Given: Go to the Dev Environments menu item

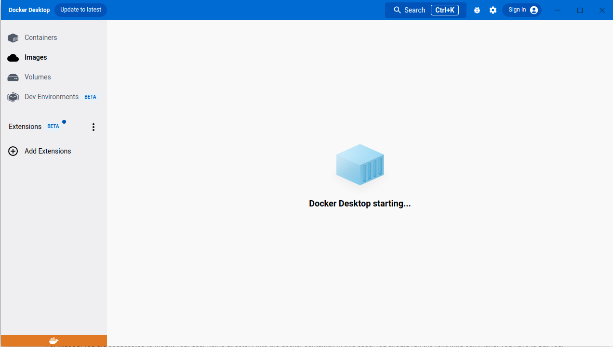Looking at the screenshot, I should (x=53, y=97).
